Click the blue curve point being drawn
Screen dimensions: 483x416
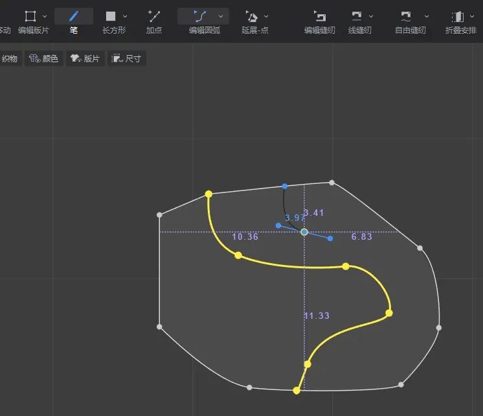click(304, 232)
